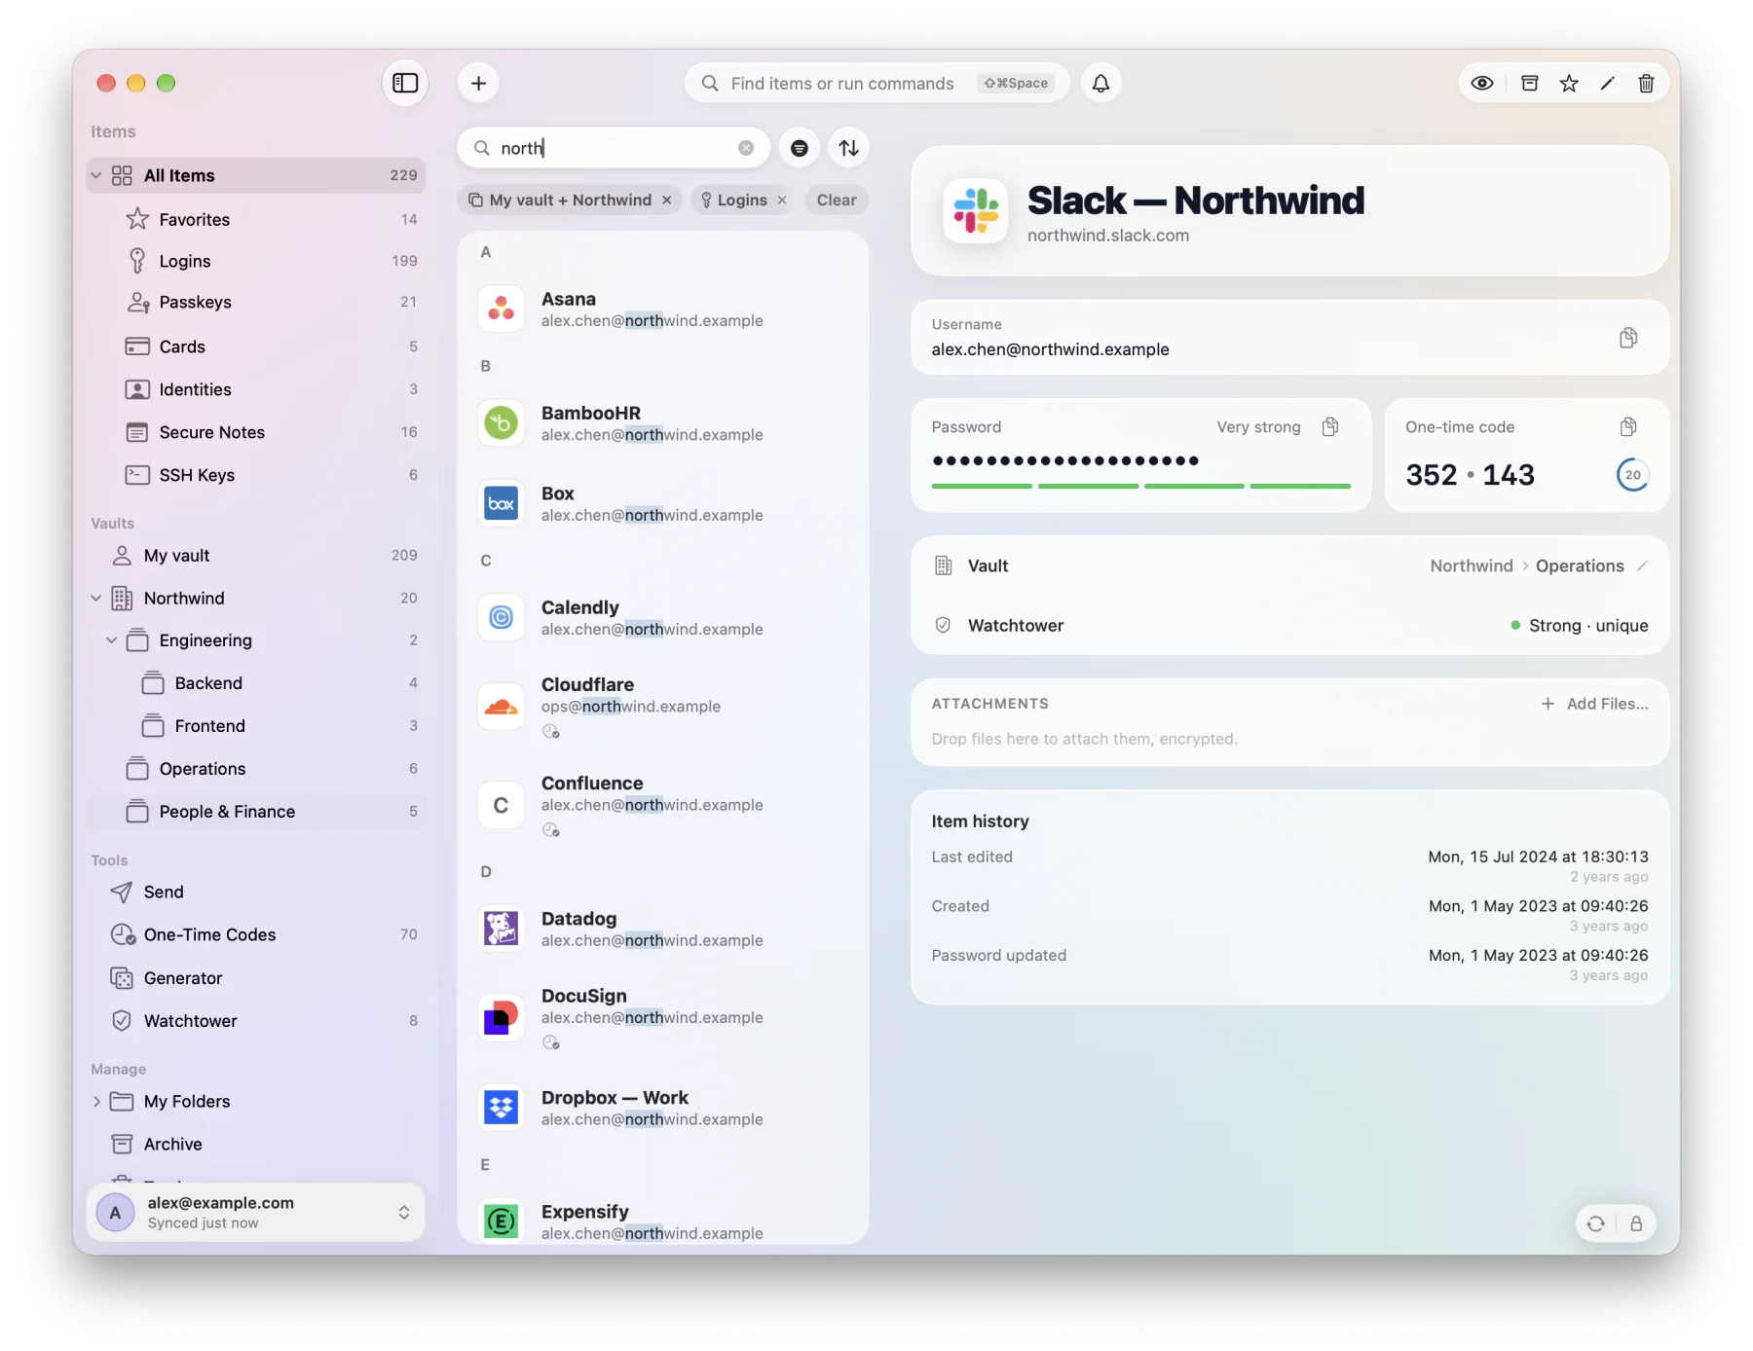
Task: Click the password strength bar
Action: (1140, 485)
